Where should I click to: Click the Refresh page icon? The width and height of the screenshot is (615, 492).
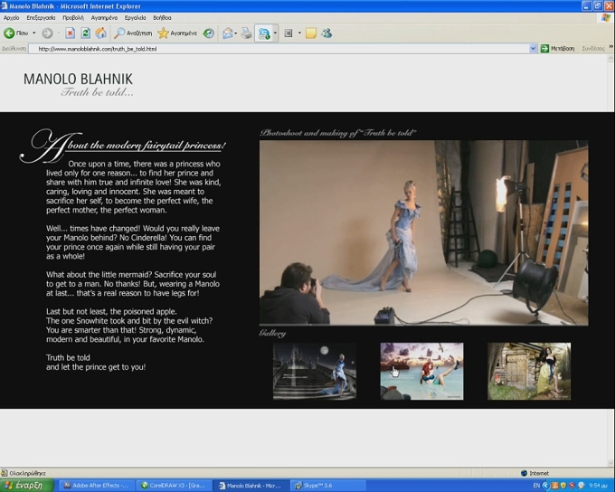coord(86,33)
